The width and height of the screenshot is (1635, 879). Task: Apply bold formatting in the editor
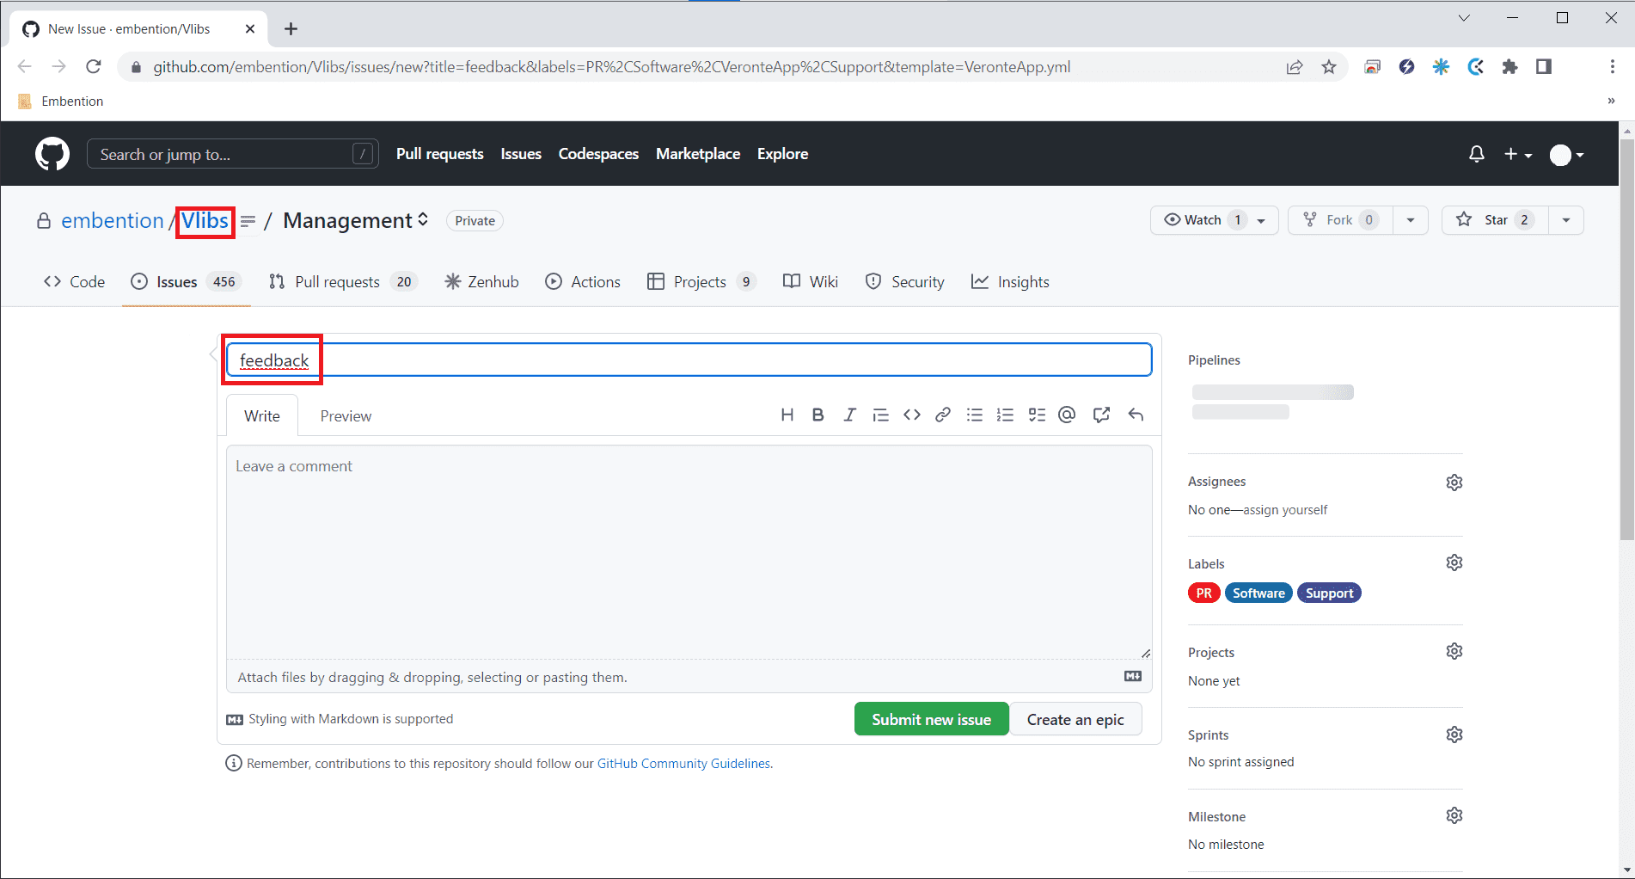point(817,415)
